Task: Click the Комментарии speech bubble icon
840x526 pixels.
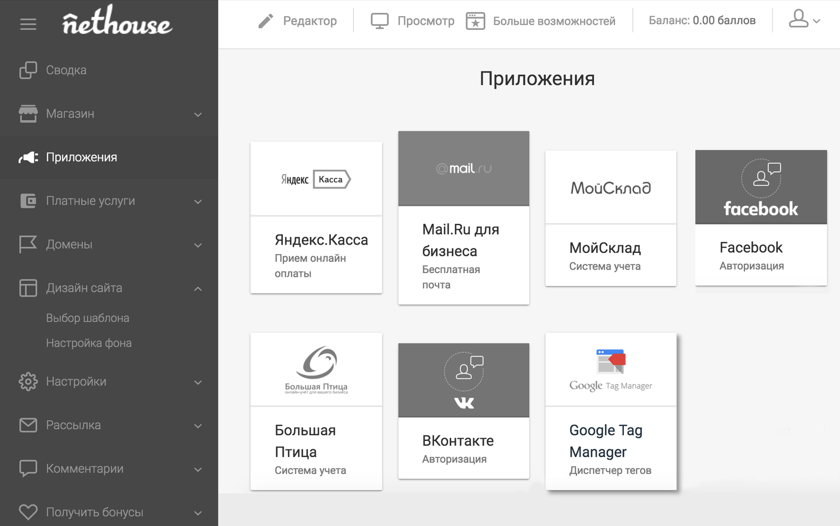Action: click(x=28, y=468)
